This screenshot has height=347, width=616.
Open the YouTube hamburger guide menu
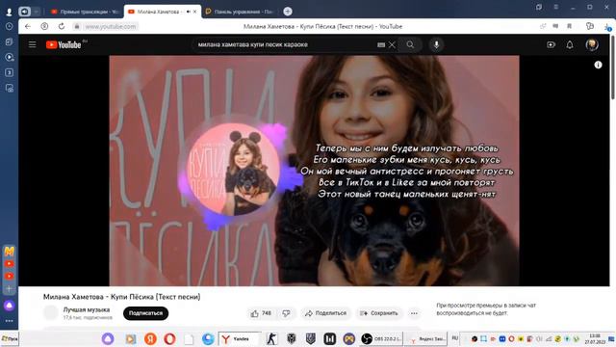pos(32,44)
